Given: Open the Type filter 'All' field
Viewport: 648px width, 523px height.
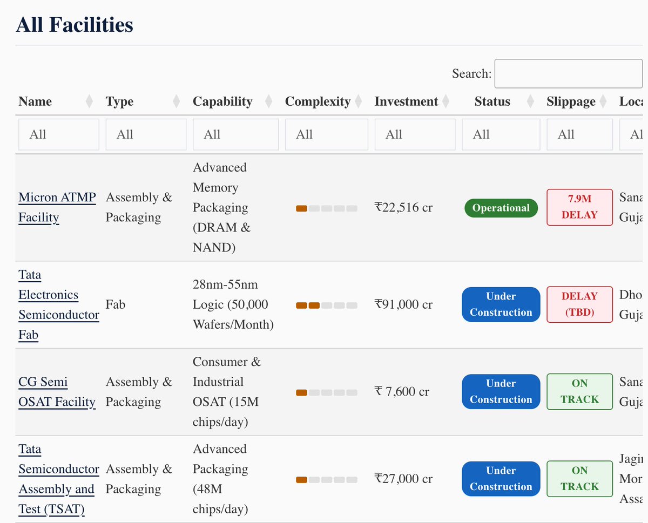Looking at the screenshot, I should [146, 134].
